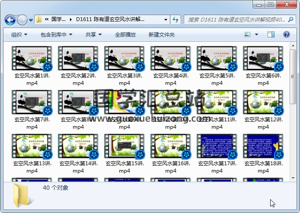
Task: Click the 新建文件夹 button
Action: pos(162,35)
